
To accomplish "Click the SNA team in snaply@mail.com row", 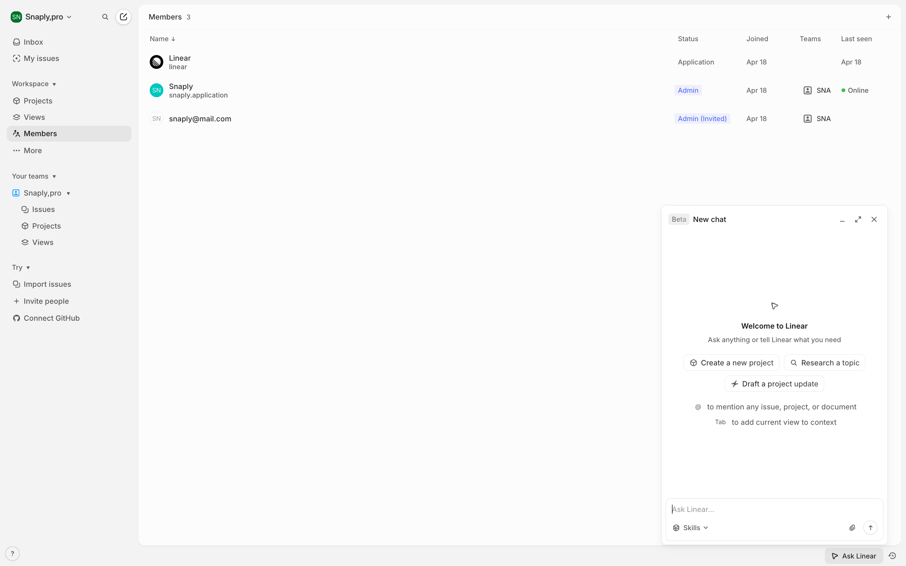I will [817, 119].
